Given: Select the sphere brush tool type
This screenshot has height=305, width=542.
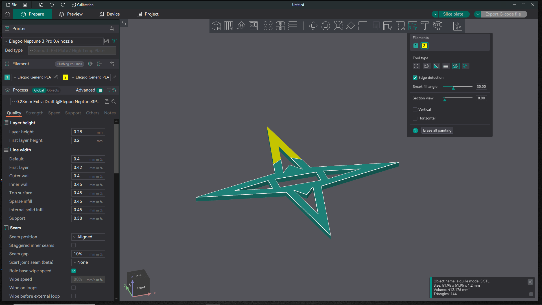Looking at the screenshot, I should point(426,66).
